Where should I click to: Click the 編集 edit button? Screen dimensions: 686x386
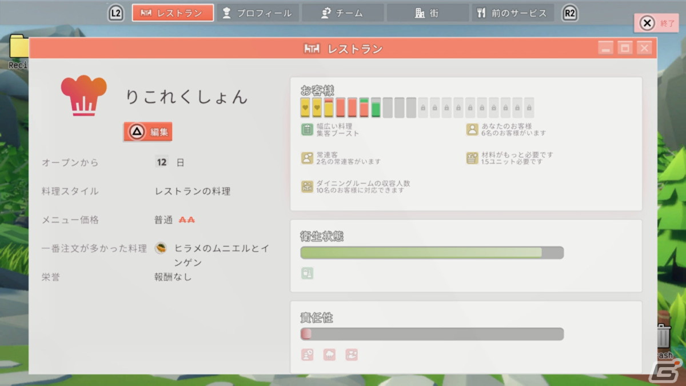(148, 132)
